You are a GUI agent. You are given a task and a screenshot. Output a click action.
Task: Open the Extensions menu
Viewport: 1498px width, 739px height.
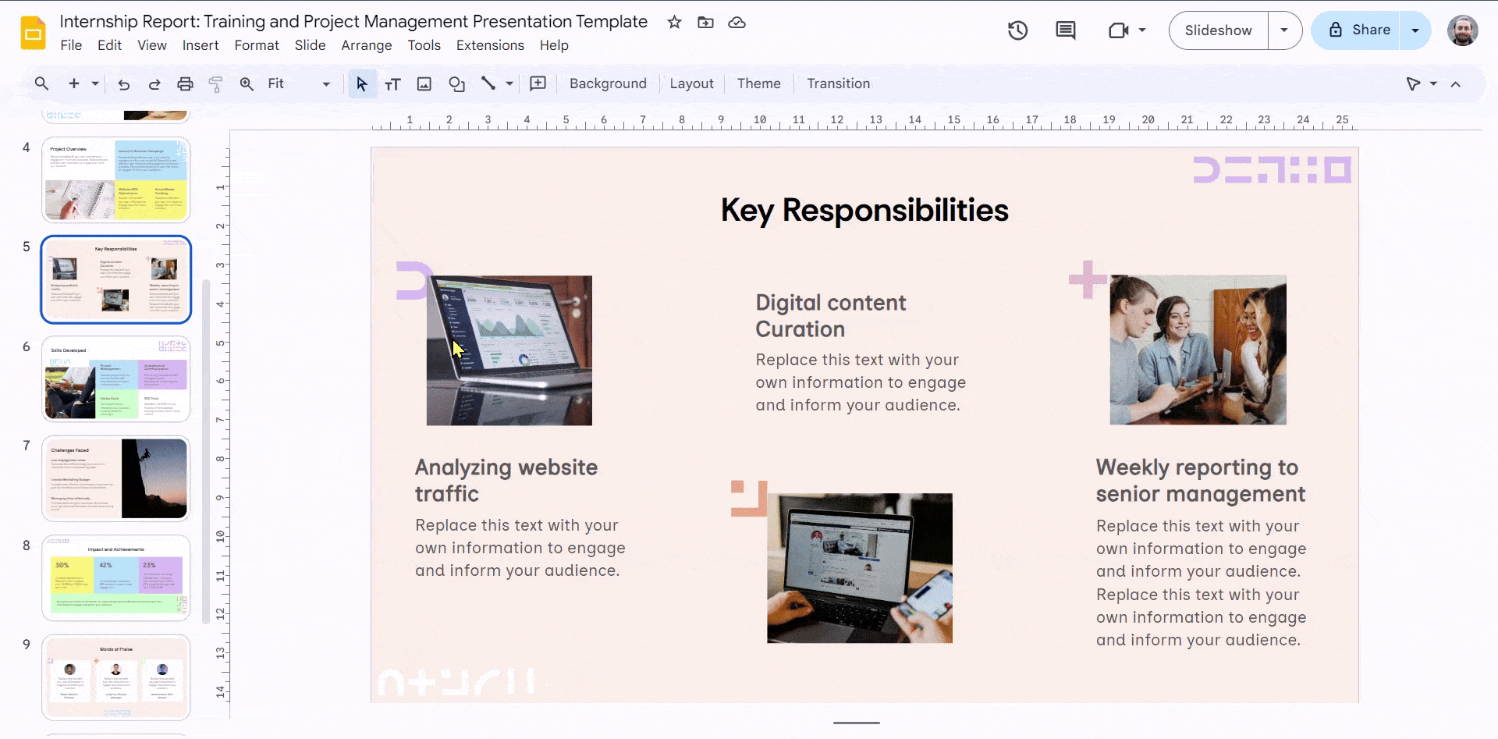click(490, 45)
